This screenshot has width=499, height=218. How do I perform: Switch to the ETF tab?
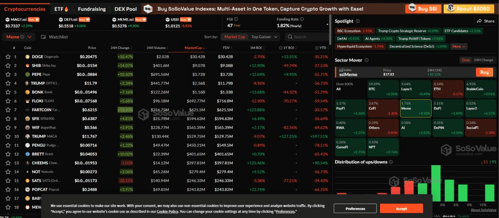pyautogui.click(x=61, y=9)
